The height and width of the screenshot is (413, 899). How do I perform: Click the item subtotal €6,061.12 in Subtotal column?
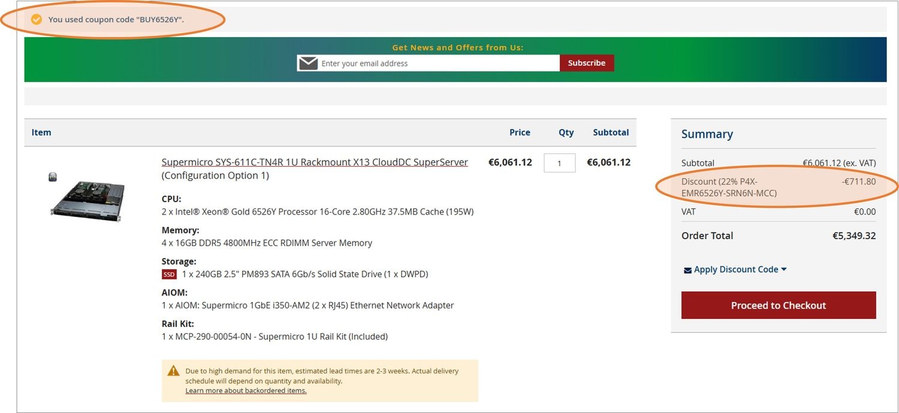click(x=608, y=162)
